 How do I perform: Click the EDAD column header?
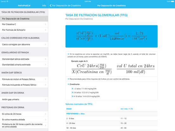[x=69, y=109]
